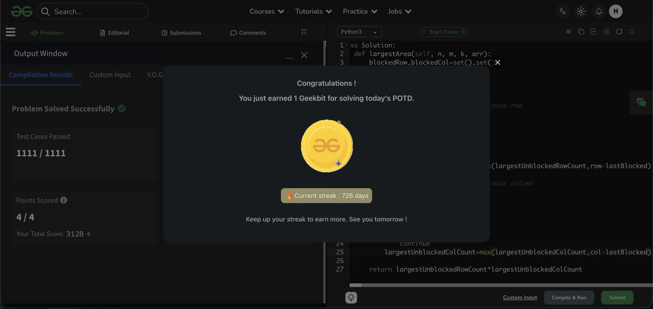Click the Points Scored info icon
The height and width of the screenshot is (309, 653).
pos(64,200)
